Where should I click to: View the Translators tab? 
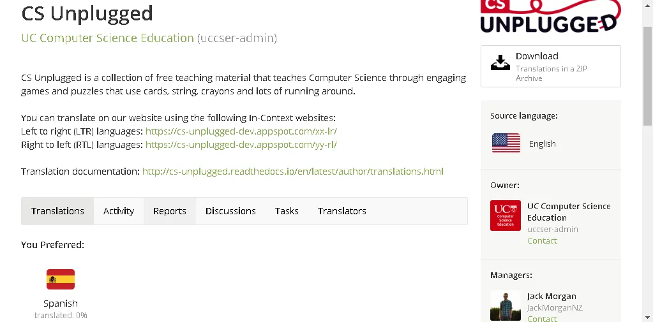coord(342,211)
